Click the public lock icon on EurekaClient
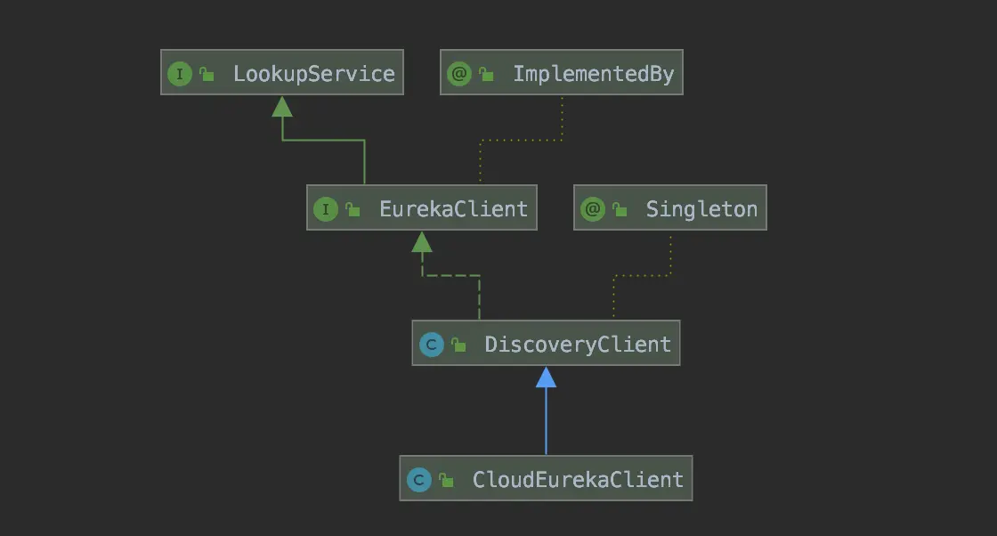Screen dimensions: 997x536 (353, 209)
